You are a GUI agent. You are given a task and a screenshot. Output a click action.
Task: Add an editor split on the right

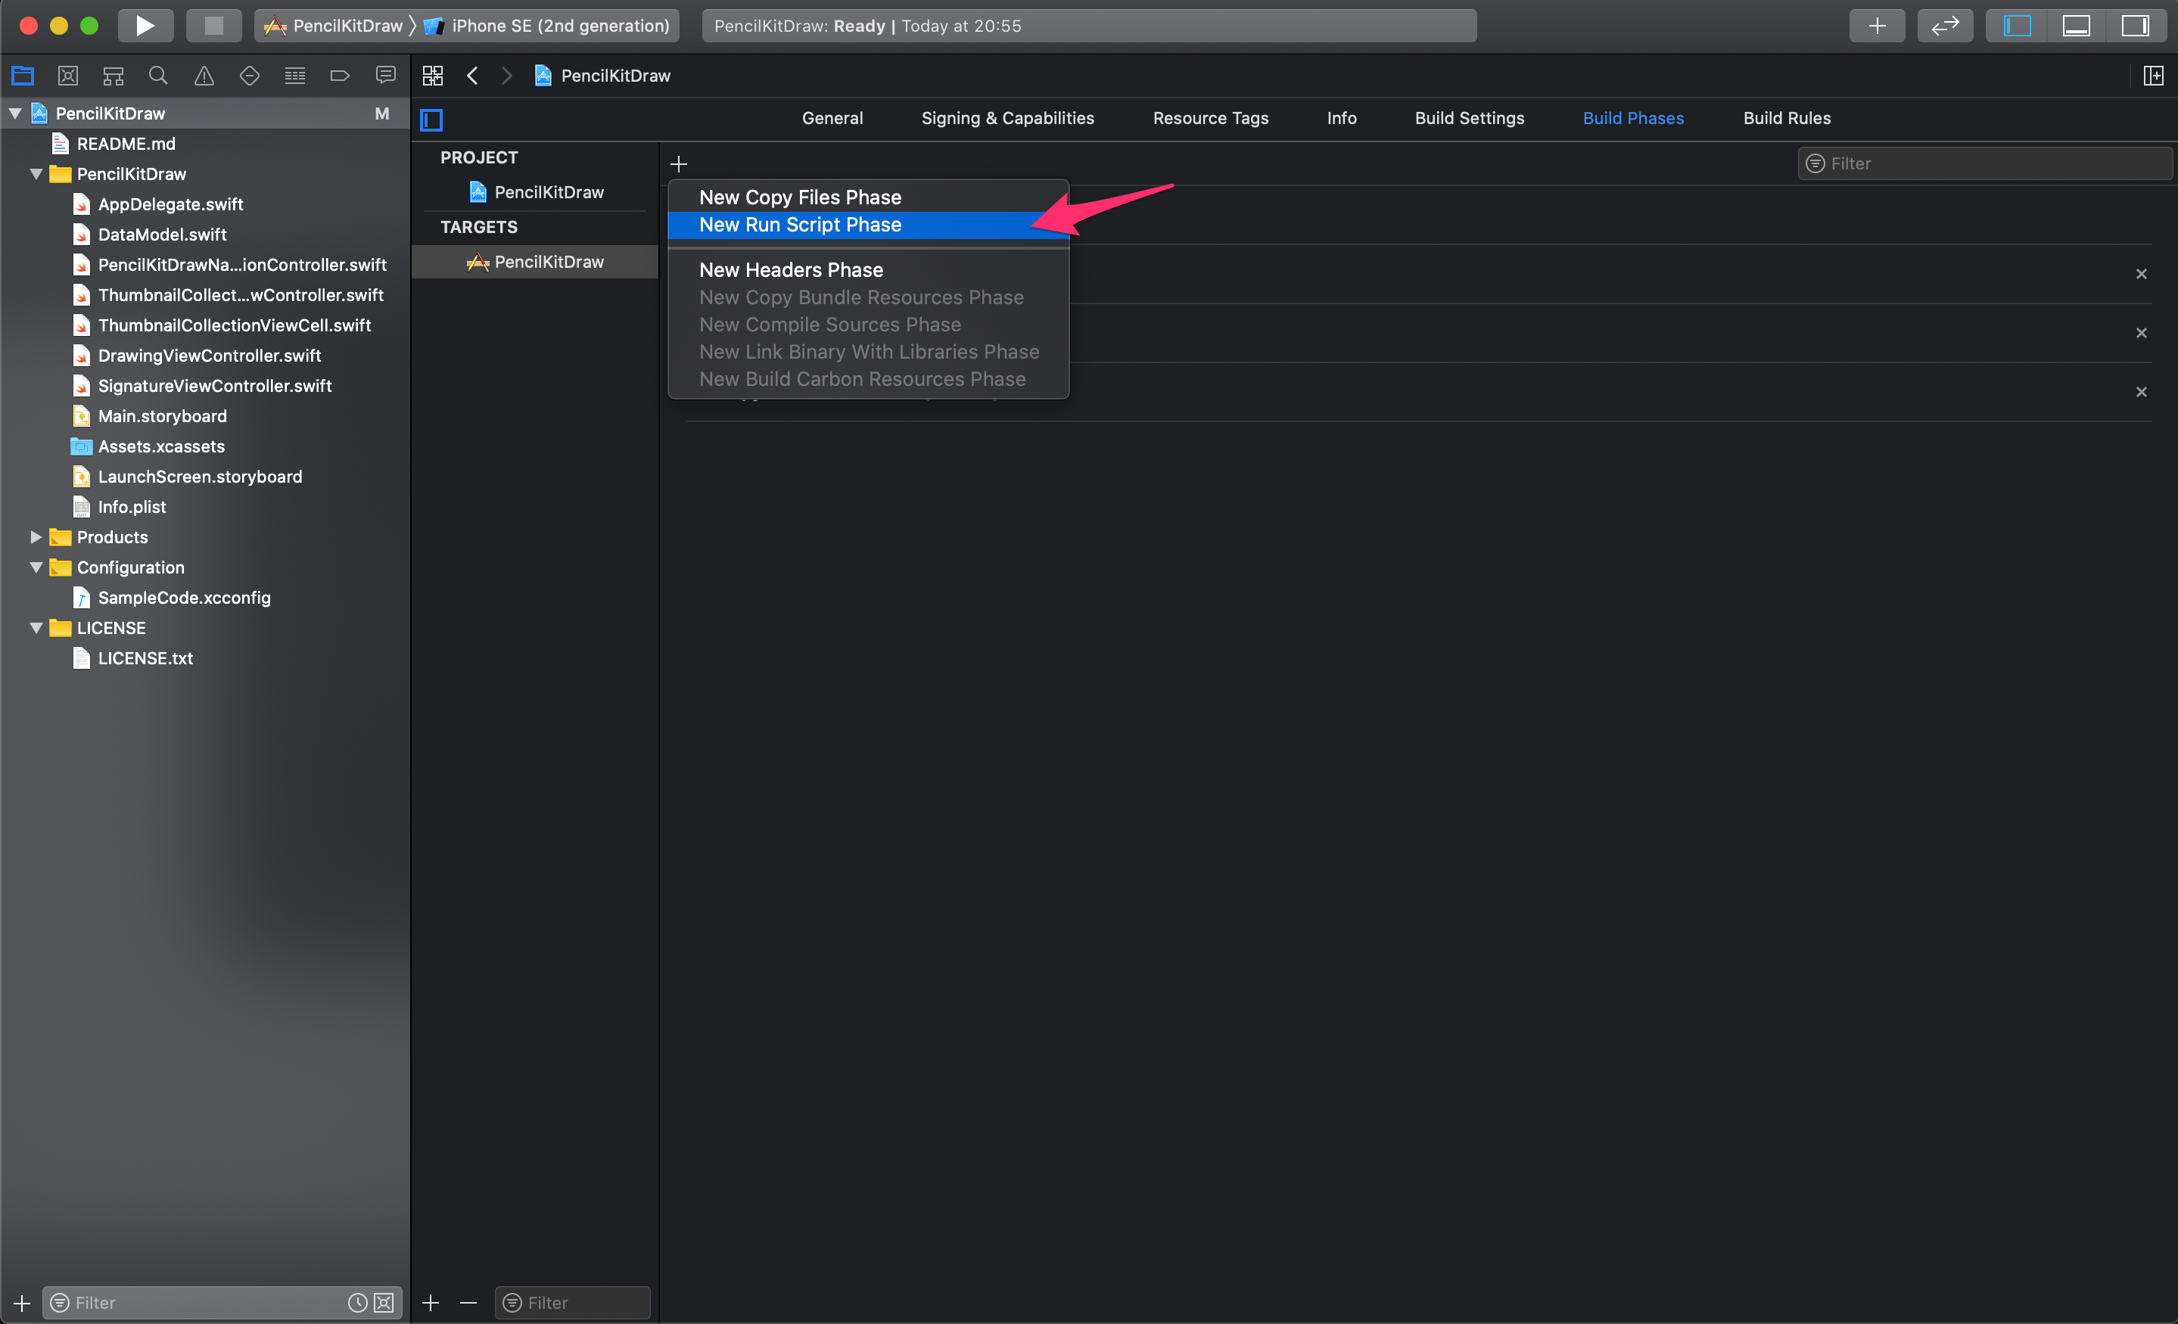(x=2153, y=76)
